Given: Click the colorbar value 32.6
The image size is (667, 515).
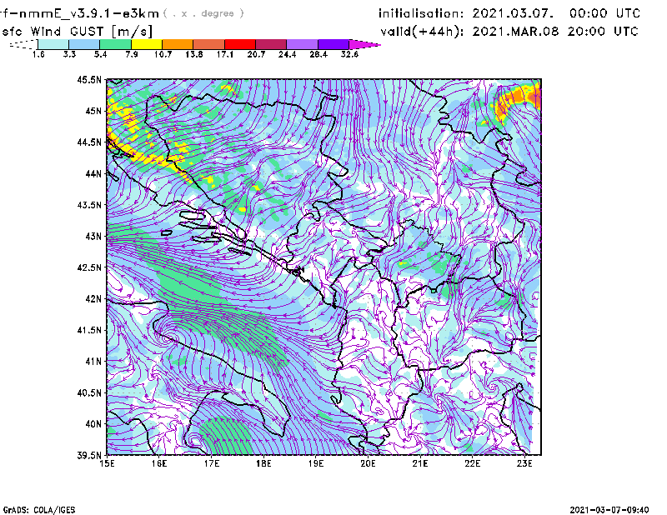Looking at the screenshot, I should (x=349, y=54).
